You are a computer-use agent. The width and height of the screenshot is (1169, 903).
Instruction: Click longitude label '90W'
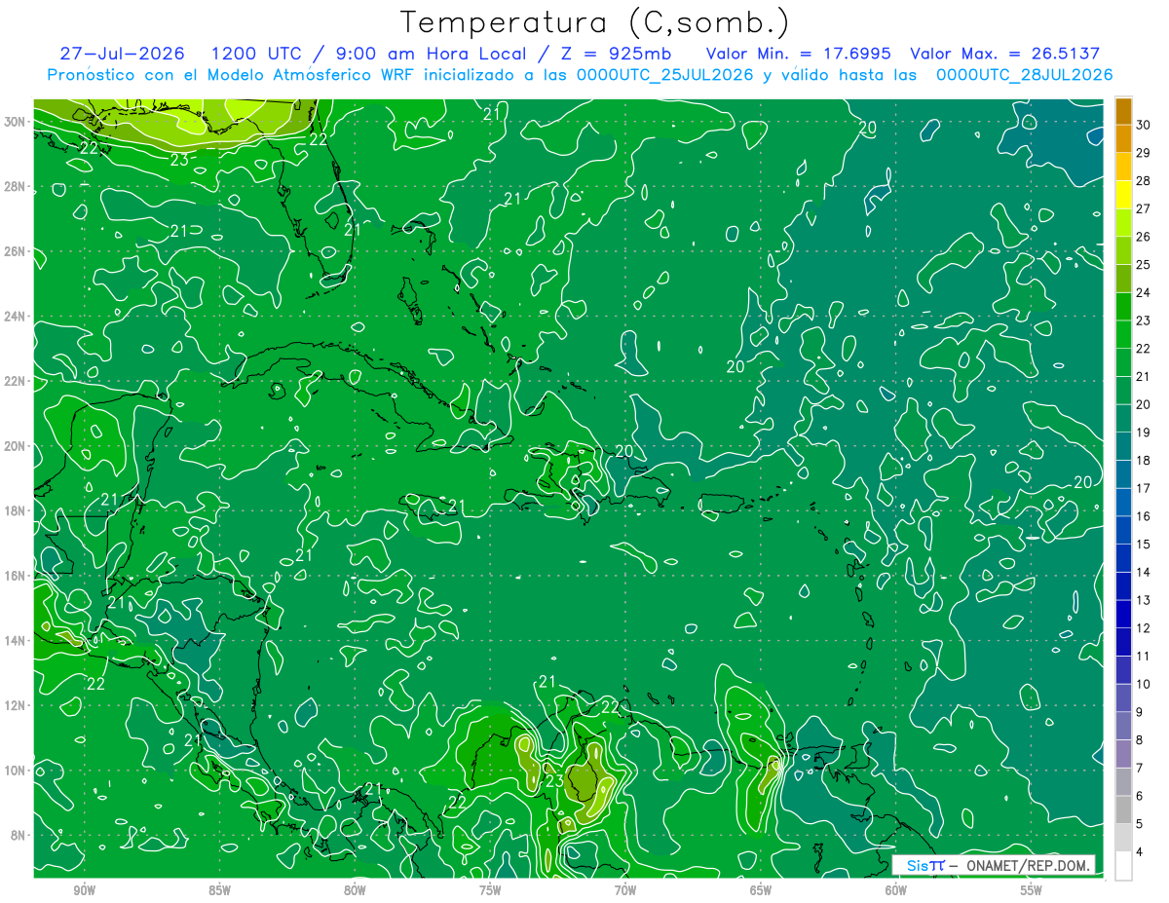pyautogui.click(x=85, y=888)
